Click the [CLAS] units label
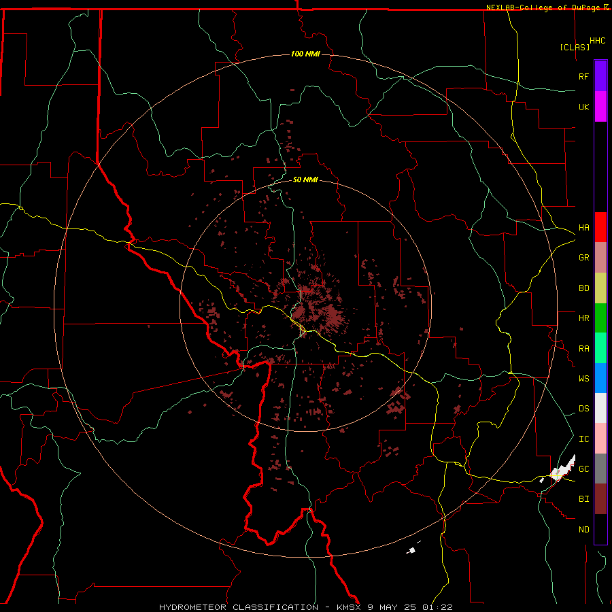 (575, 47)
